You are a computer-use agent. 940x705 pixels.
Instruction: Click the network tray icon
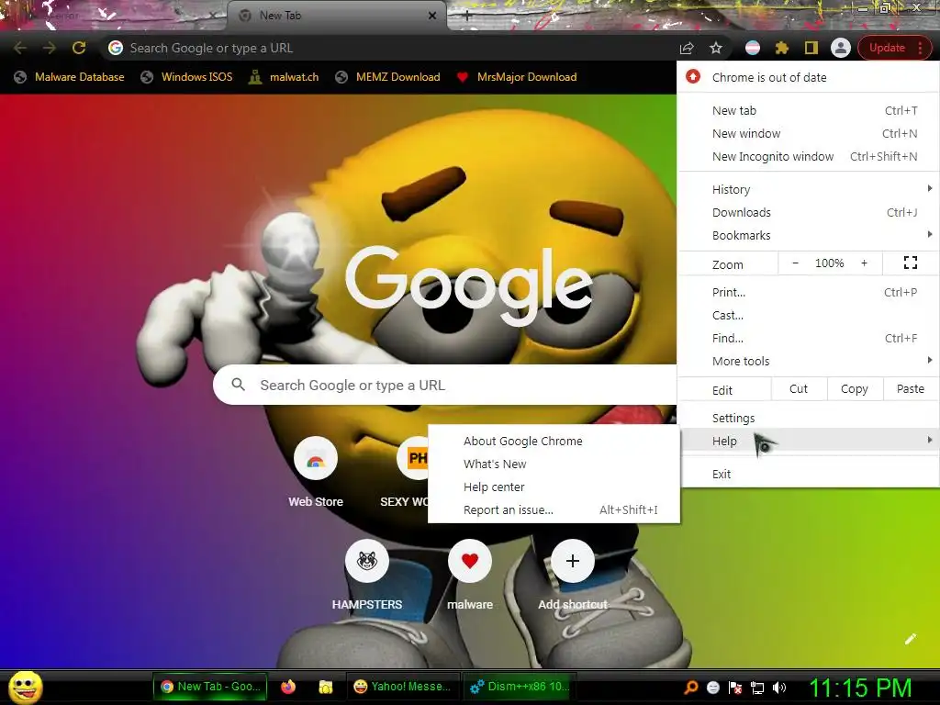[757, 688]
